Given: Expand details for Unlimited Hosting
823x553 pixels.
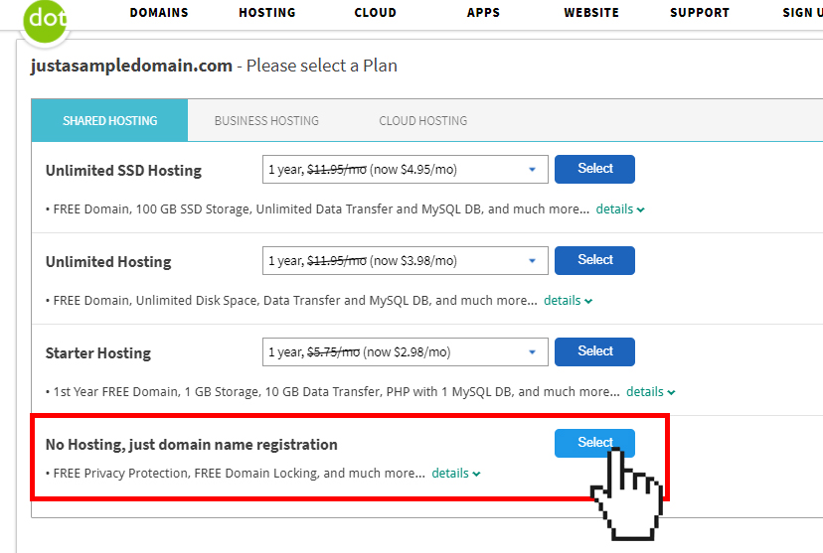Looking at the screenshot, I should 568,301.
